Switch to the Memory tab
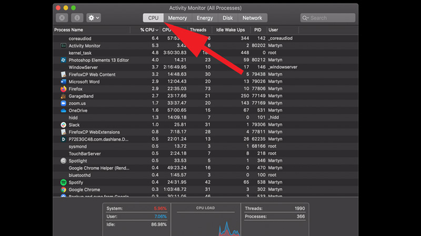The width and height of the screenshot is (421, 236). [177, 18]
